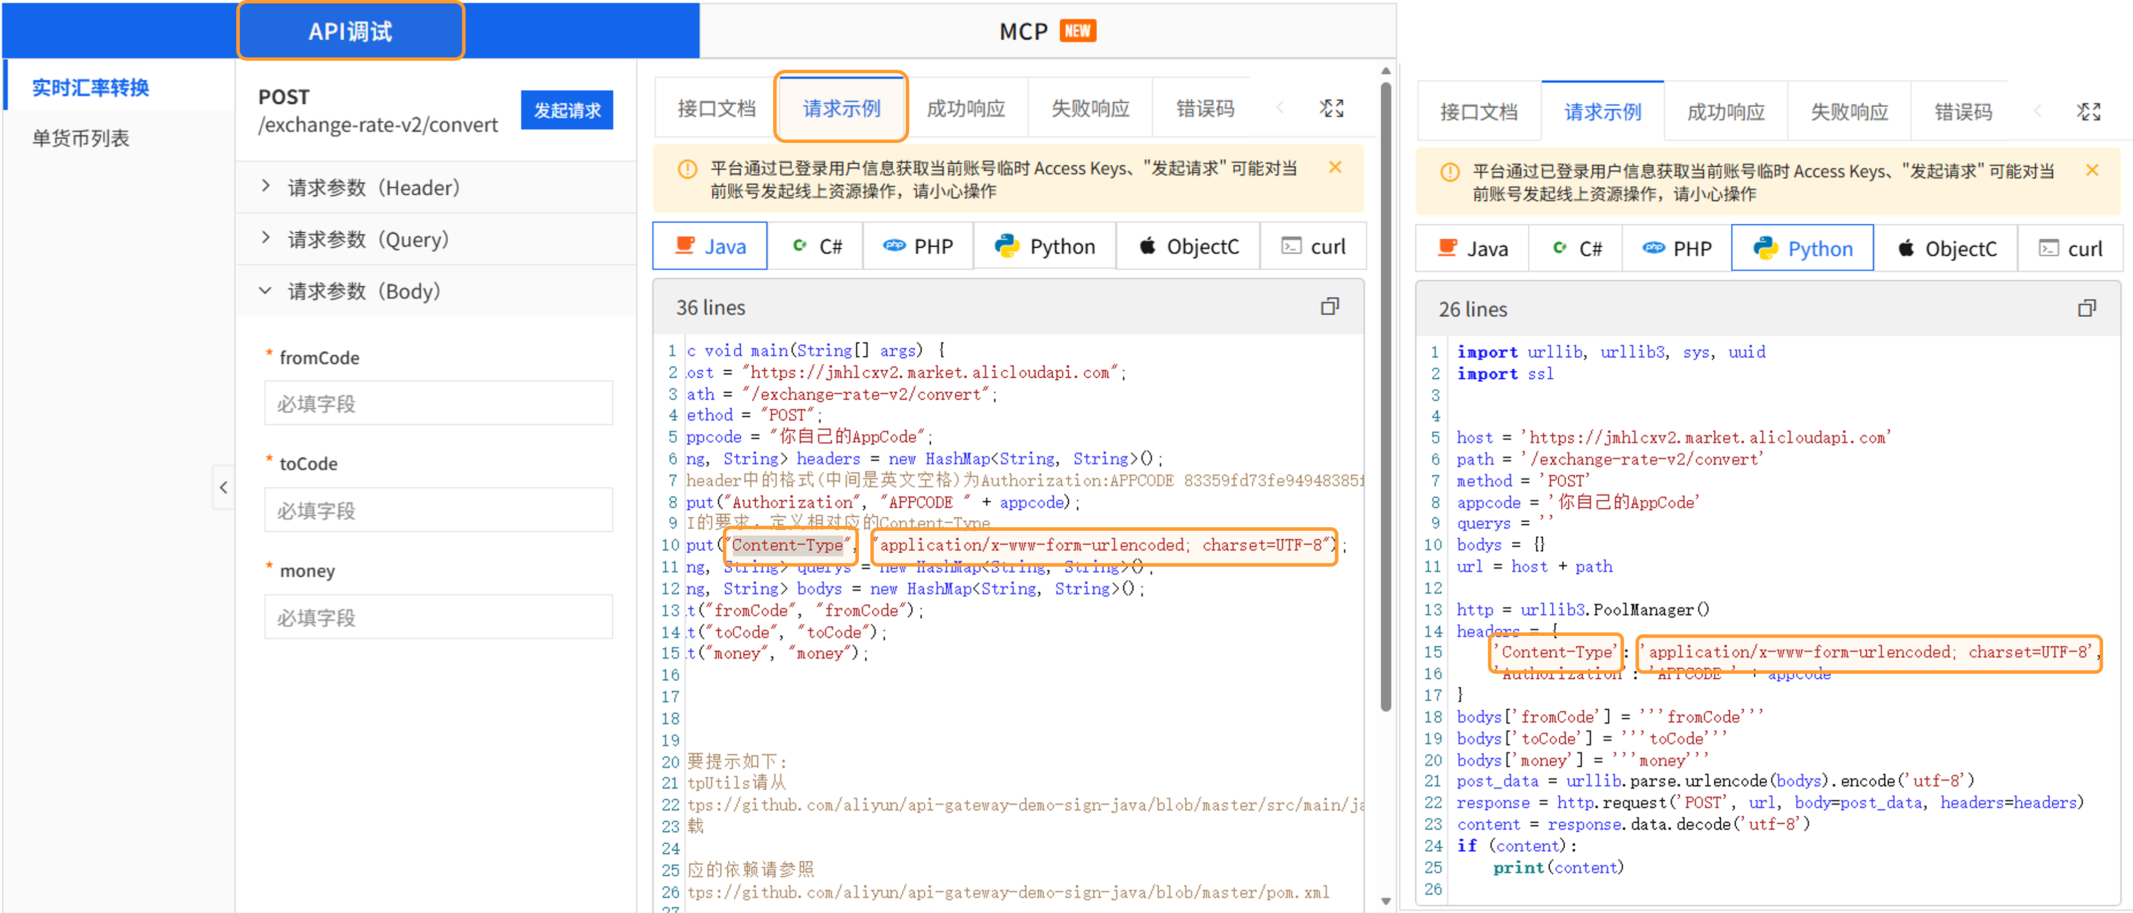This screenshot has height=913, width=2133.
Task: Choose C# sample in right panel
Action: [x=1577, y=249]
